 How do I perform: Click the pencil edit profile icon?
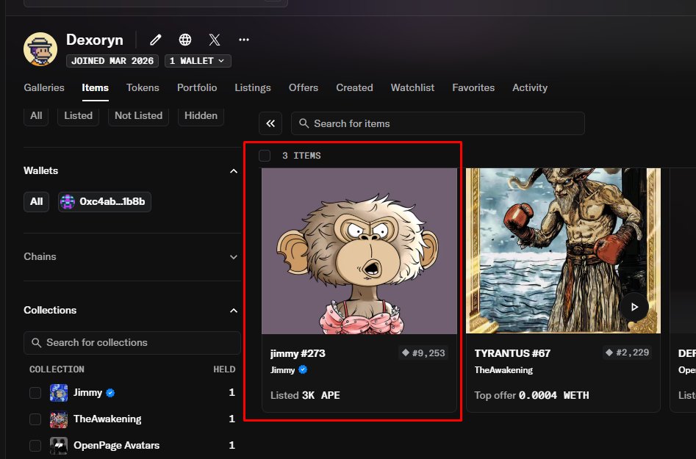coord(155,40)
